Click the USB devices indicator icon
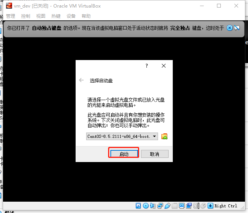The height and width of the screenshot is (213, 248). pyautogui.click(x=167, y=206)
